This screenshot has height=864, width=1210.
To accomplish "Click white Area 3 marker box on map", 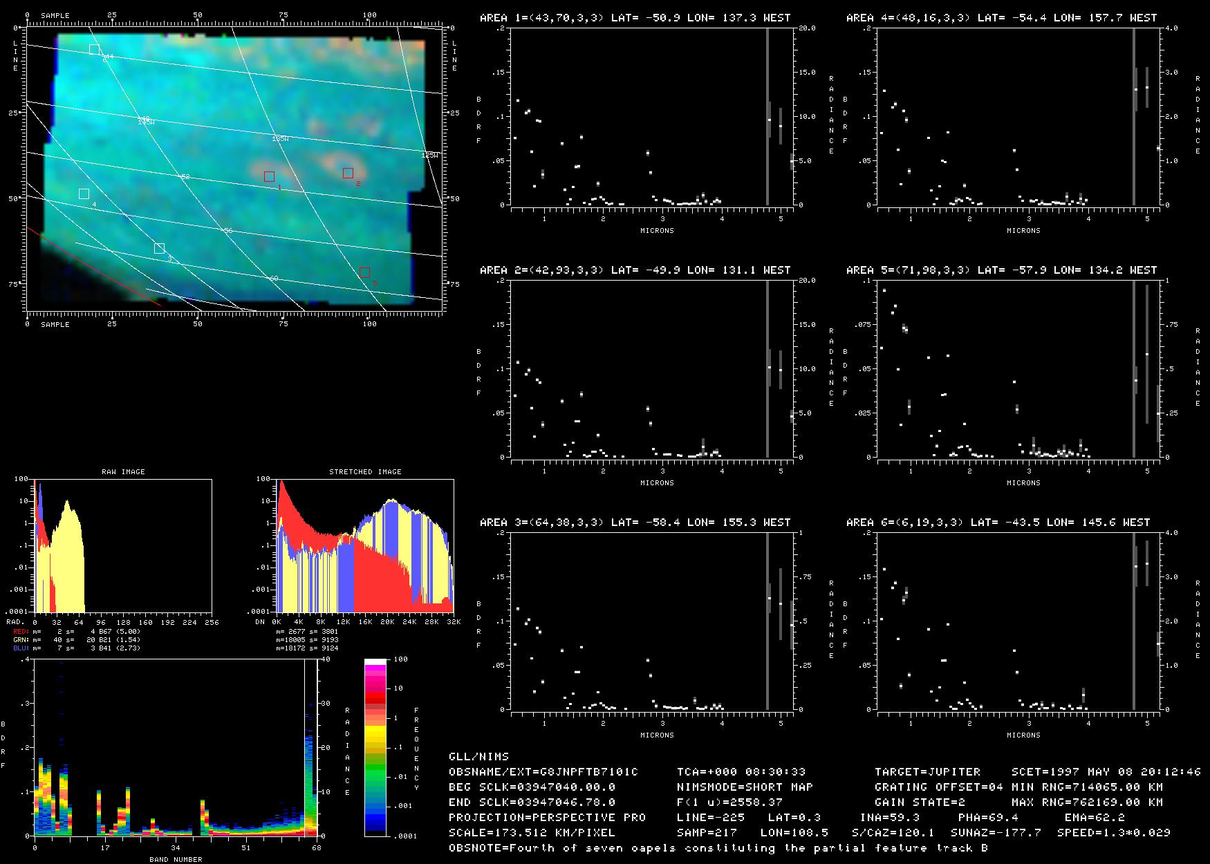I will tap(159, 248).
